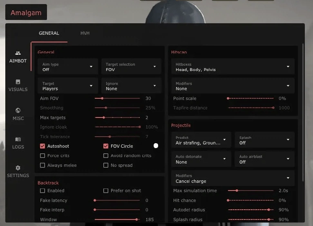Viewport: 313px width, 226px height.
Task: Enable Avoid random crits checkbox
Action: pos(106,156)
